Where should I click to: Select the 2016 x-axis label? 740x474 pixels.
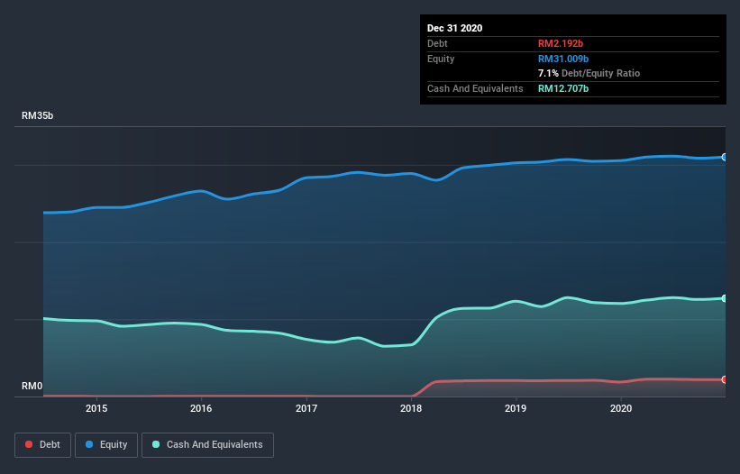201,408
